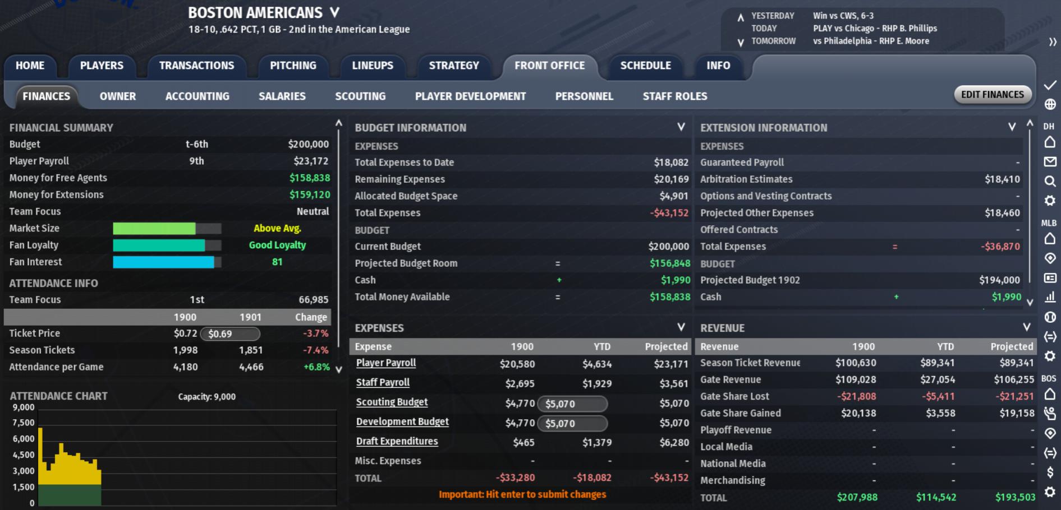Open the globe icon in the sidebar
Screen dimensions: 1061x510
pos(1050,104)
